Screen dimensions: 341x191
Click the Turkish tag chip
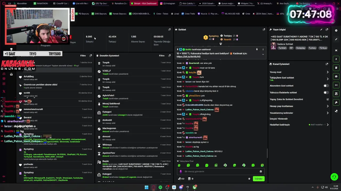pos(282,48)
